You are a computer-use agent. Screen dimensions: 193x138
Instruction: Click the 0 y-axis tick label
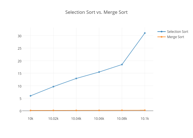(20, 111)
